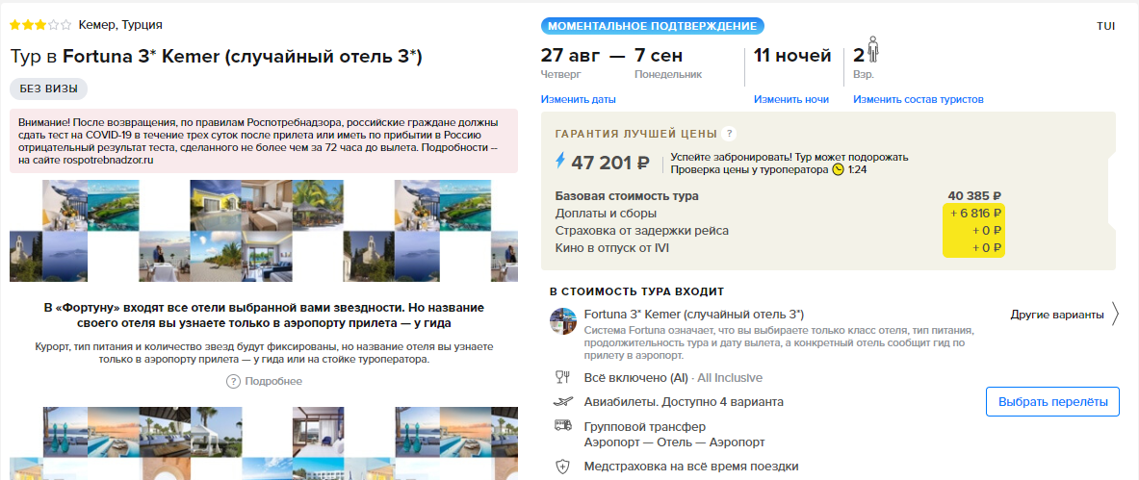The width and height of the screenshot is (1139, 480).
Task: Click Fortuna 3* Kemer included hotel name
Action: point(694,315)
